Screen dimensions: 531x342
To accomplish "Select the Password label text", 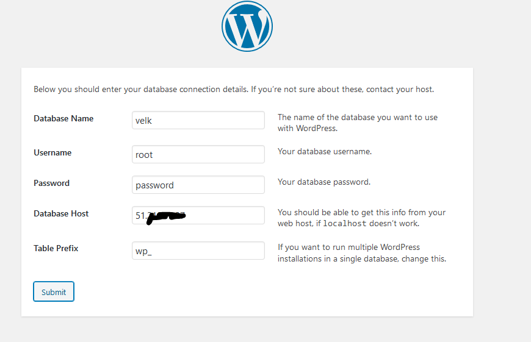I will [51, 183].
